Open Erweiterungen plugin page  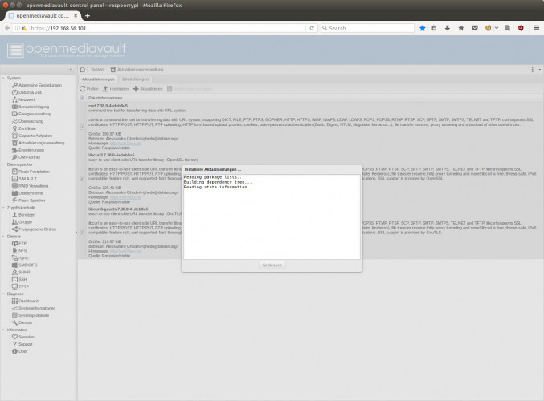[x=28, y=150]
